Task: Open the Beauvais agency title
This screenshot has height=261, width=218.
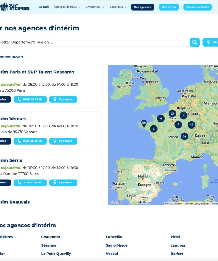Action: click(15, 202)
